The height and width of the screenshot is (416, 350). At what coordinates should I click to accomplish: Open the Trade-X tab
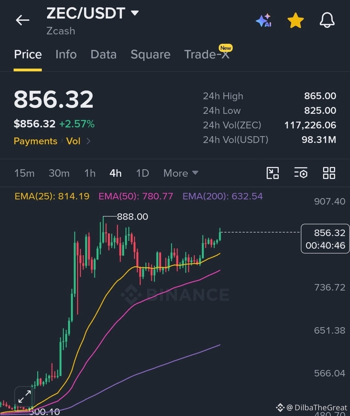(207, 54)
